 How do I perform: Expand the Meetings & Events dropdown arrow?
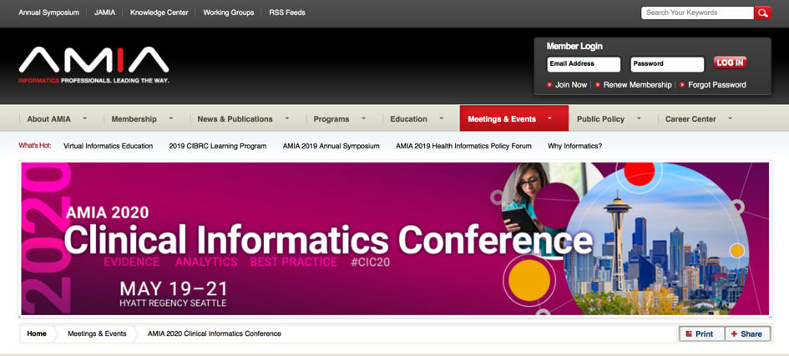550,118
